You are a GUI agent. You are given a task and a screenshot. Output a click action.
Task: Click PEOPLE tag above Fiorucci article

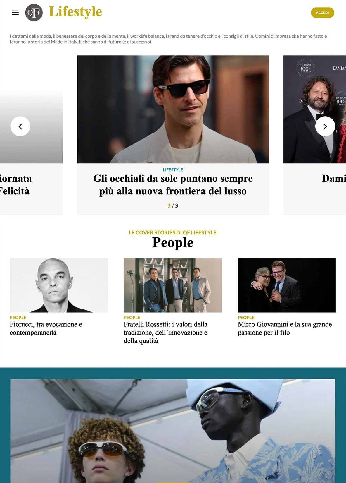18,318
